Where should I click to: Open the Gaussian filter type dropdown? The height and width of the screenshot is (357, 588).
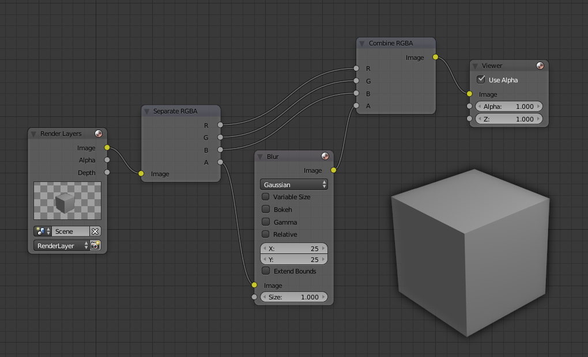pyautogui.click(x=294, y=185)
